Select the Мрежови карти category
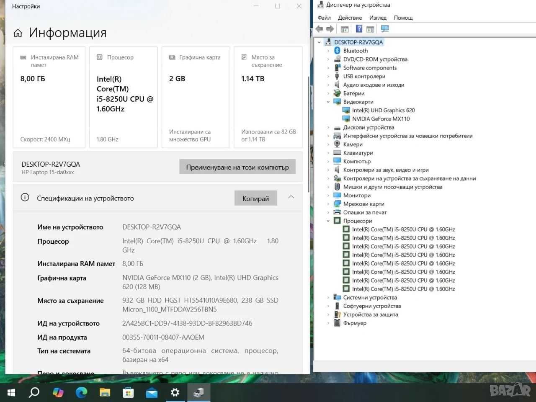Viewport: 536px width, 402px height. point(363,204)
